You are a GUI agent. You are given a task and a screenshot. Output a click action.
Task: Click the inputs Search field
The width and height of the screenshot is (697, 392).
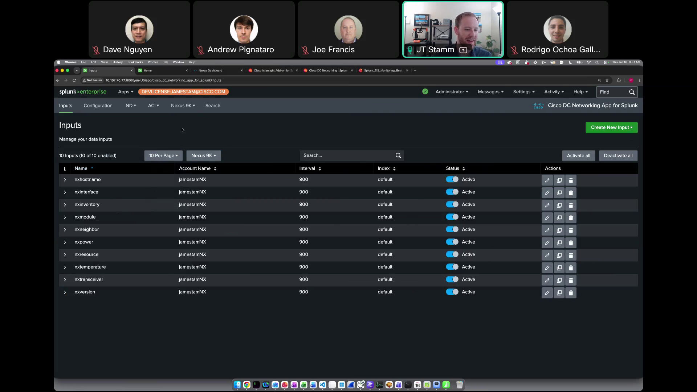coord(352,156)
